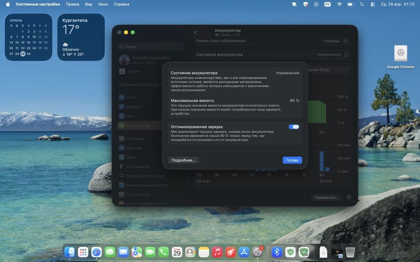Open the red rocket app in Dock

tap(230, 252)
